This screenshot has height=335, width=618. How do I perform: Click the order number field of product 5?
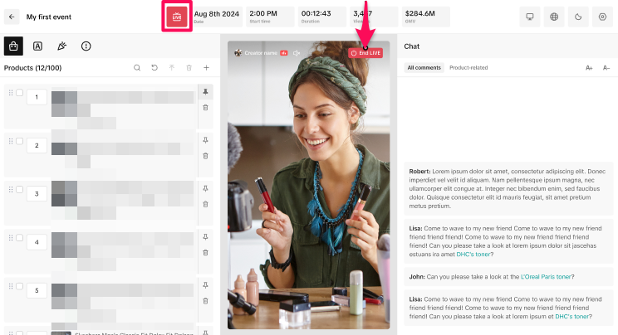pyautogui.click(x=37, y=291)
